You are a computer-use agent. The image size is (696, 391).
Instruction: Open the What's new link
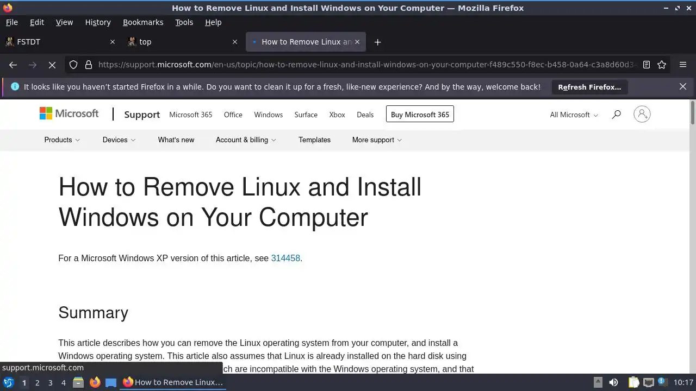click(x=176, y=140)
